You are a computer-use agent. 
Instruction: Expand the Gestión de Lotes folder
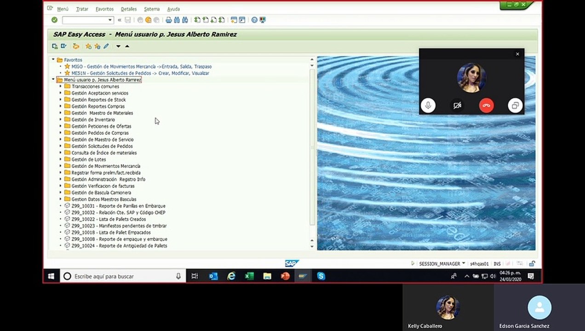click(60, 160)
